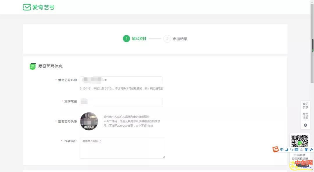Toggle the Chinese punctuation mode icon
The height and width of the screenshot is (172, 314).
click(x=291, y=150)
